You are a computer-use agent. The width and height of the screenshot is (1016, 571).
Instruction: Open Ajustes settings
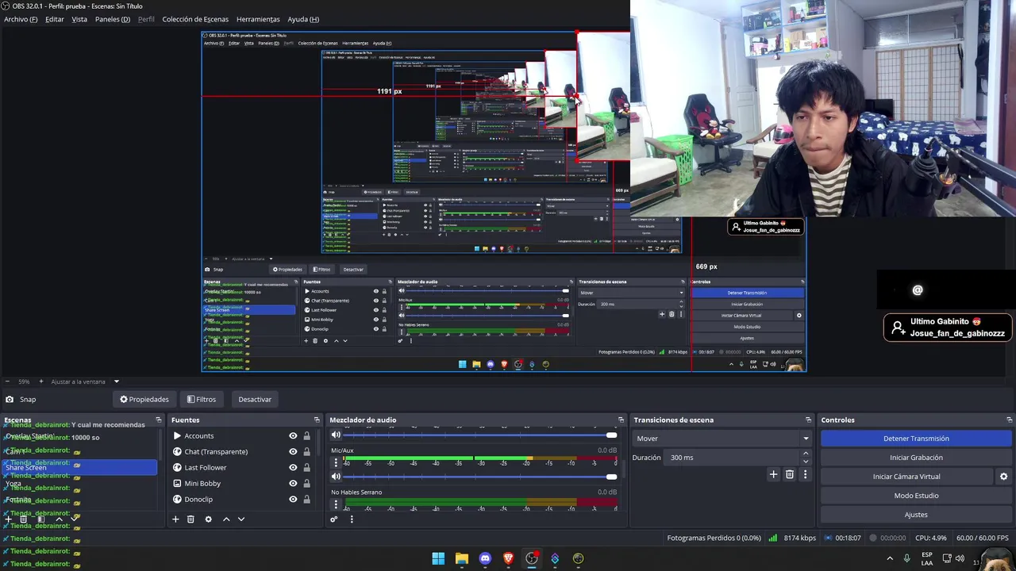click(x=916, y=515)
